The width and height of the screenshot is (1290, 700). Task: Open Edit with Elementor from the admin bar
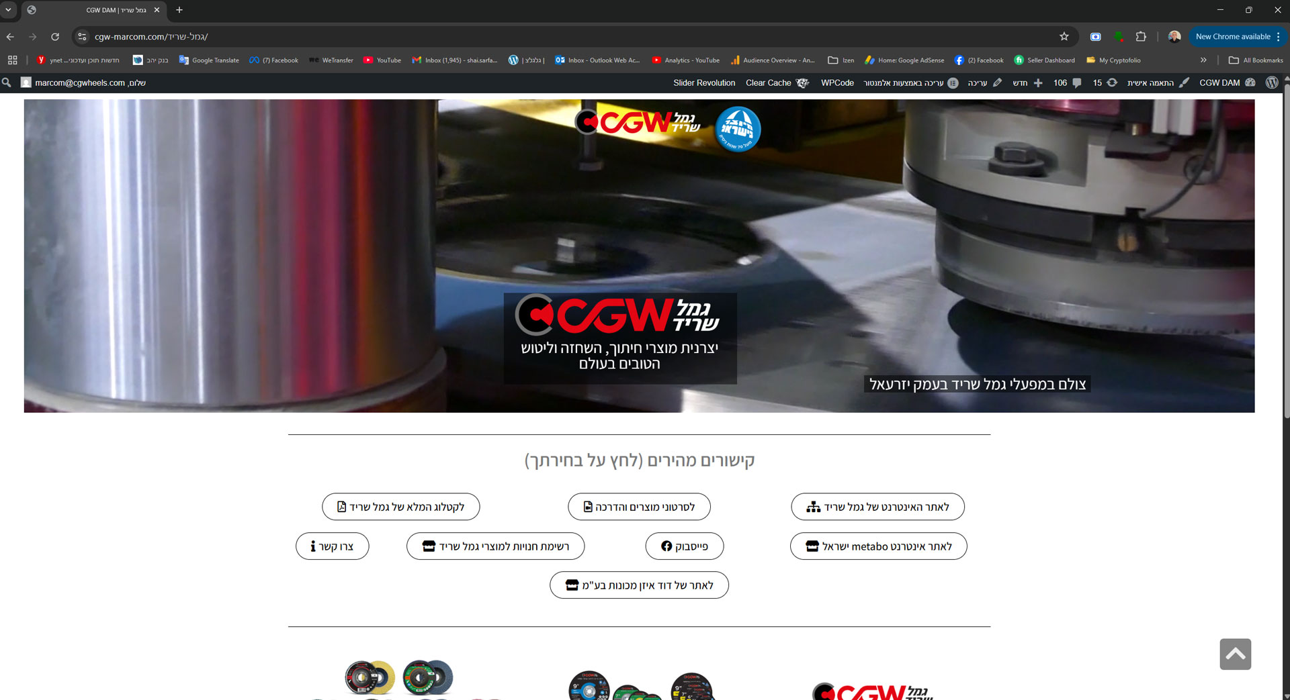911,83
